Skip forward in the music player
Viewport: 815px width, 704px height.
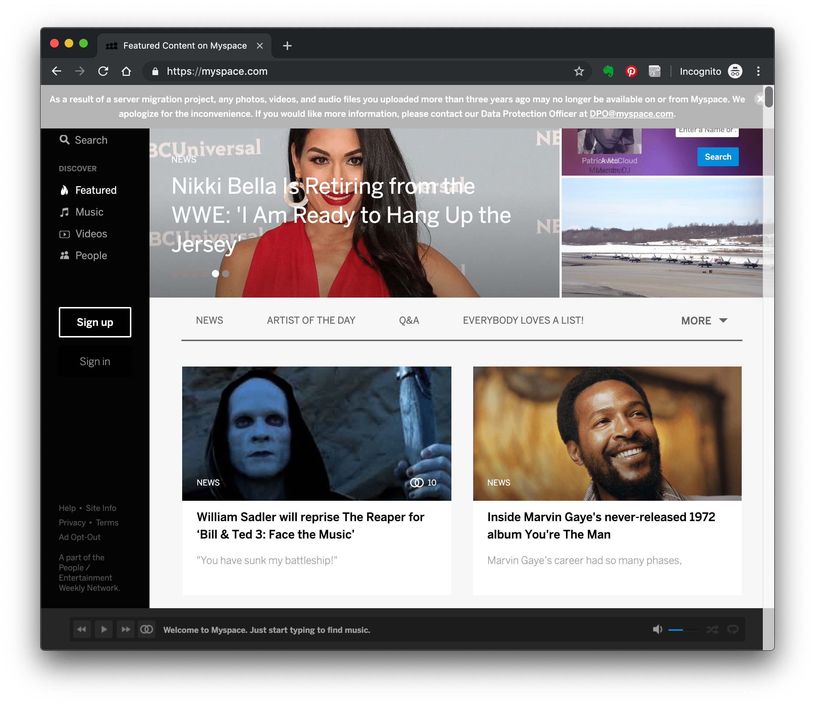coord(126,629)
